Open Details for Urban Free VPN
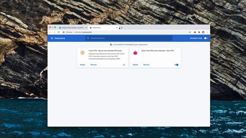246x138 pixels. [x=135, y=65]
